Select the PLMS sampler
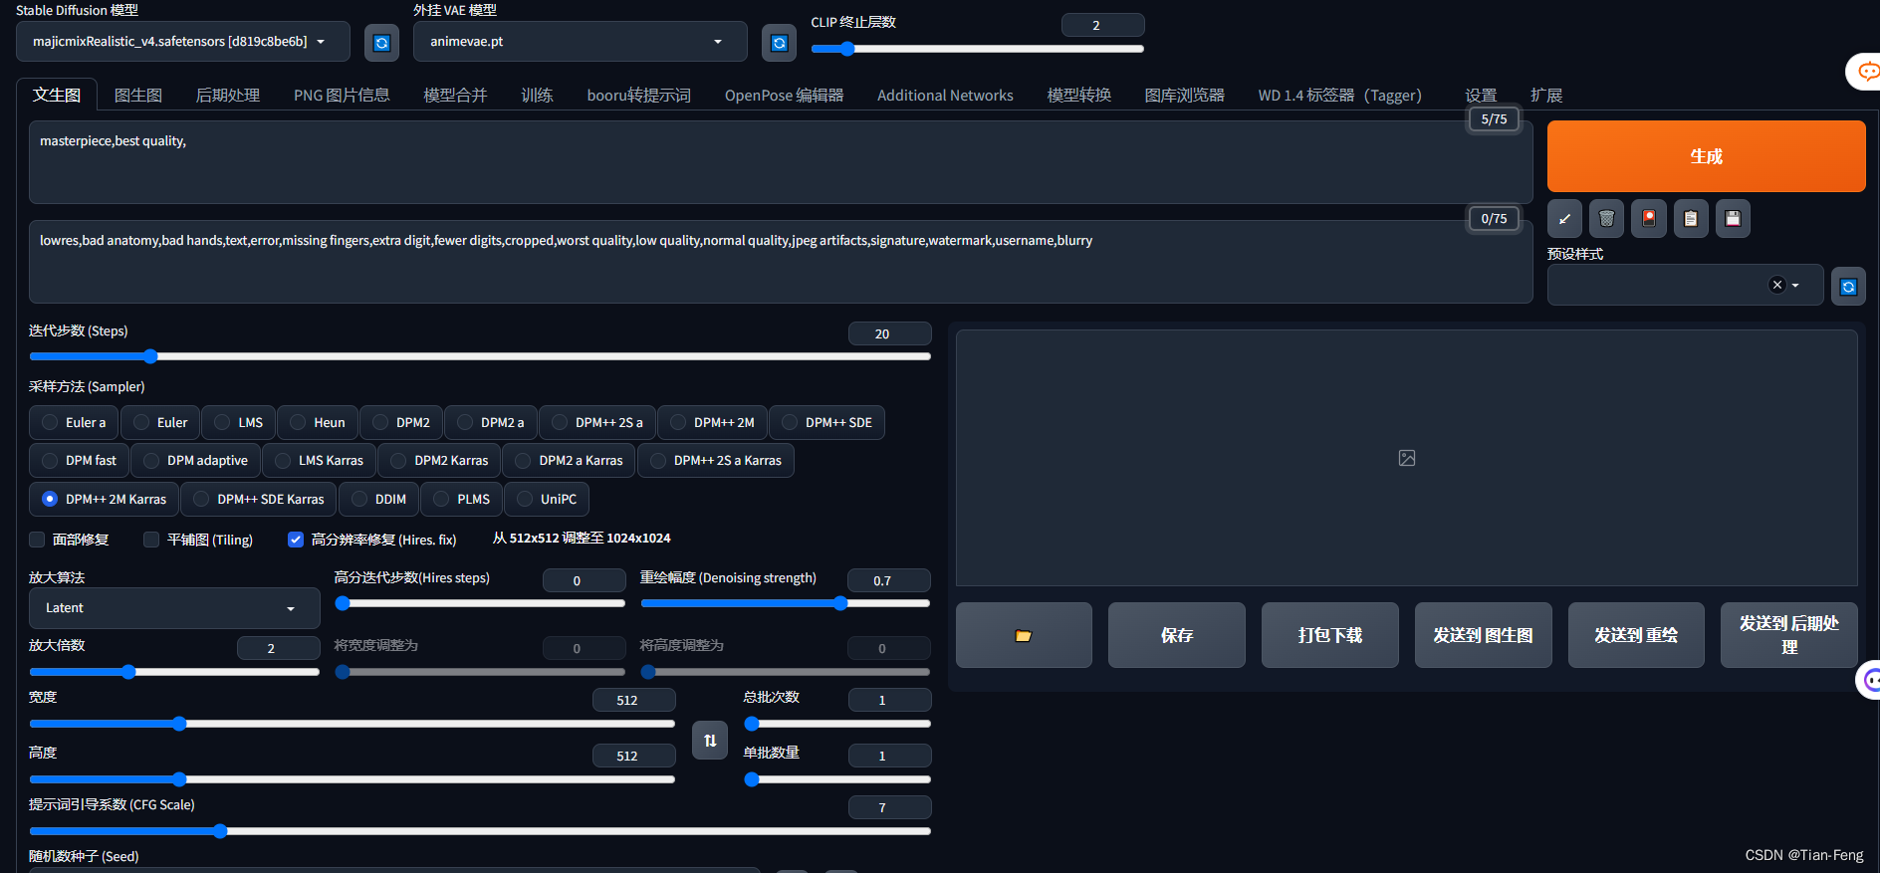Viewport: 1880px width, 873px height. (462, 499)
